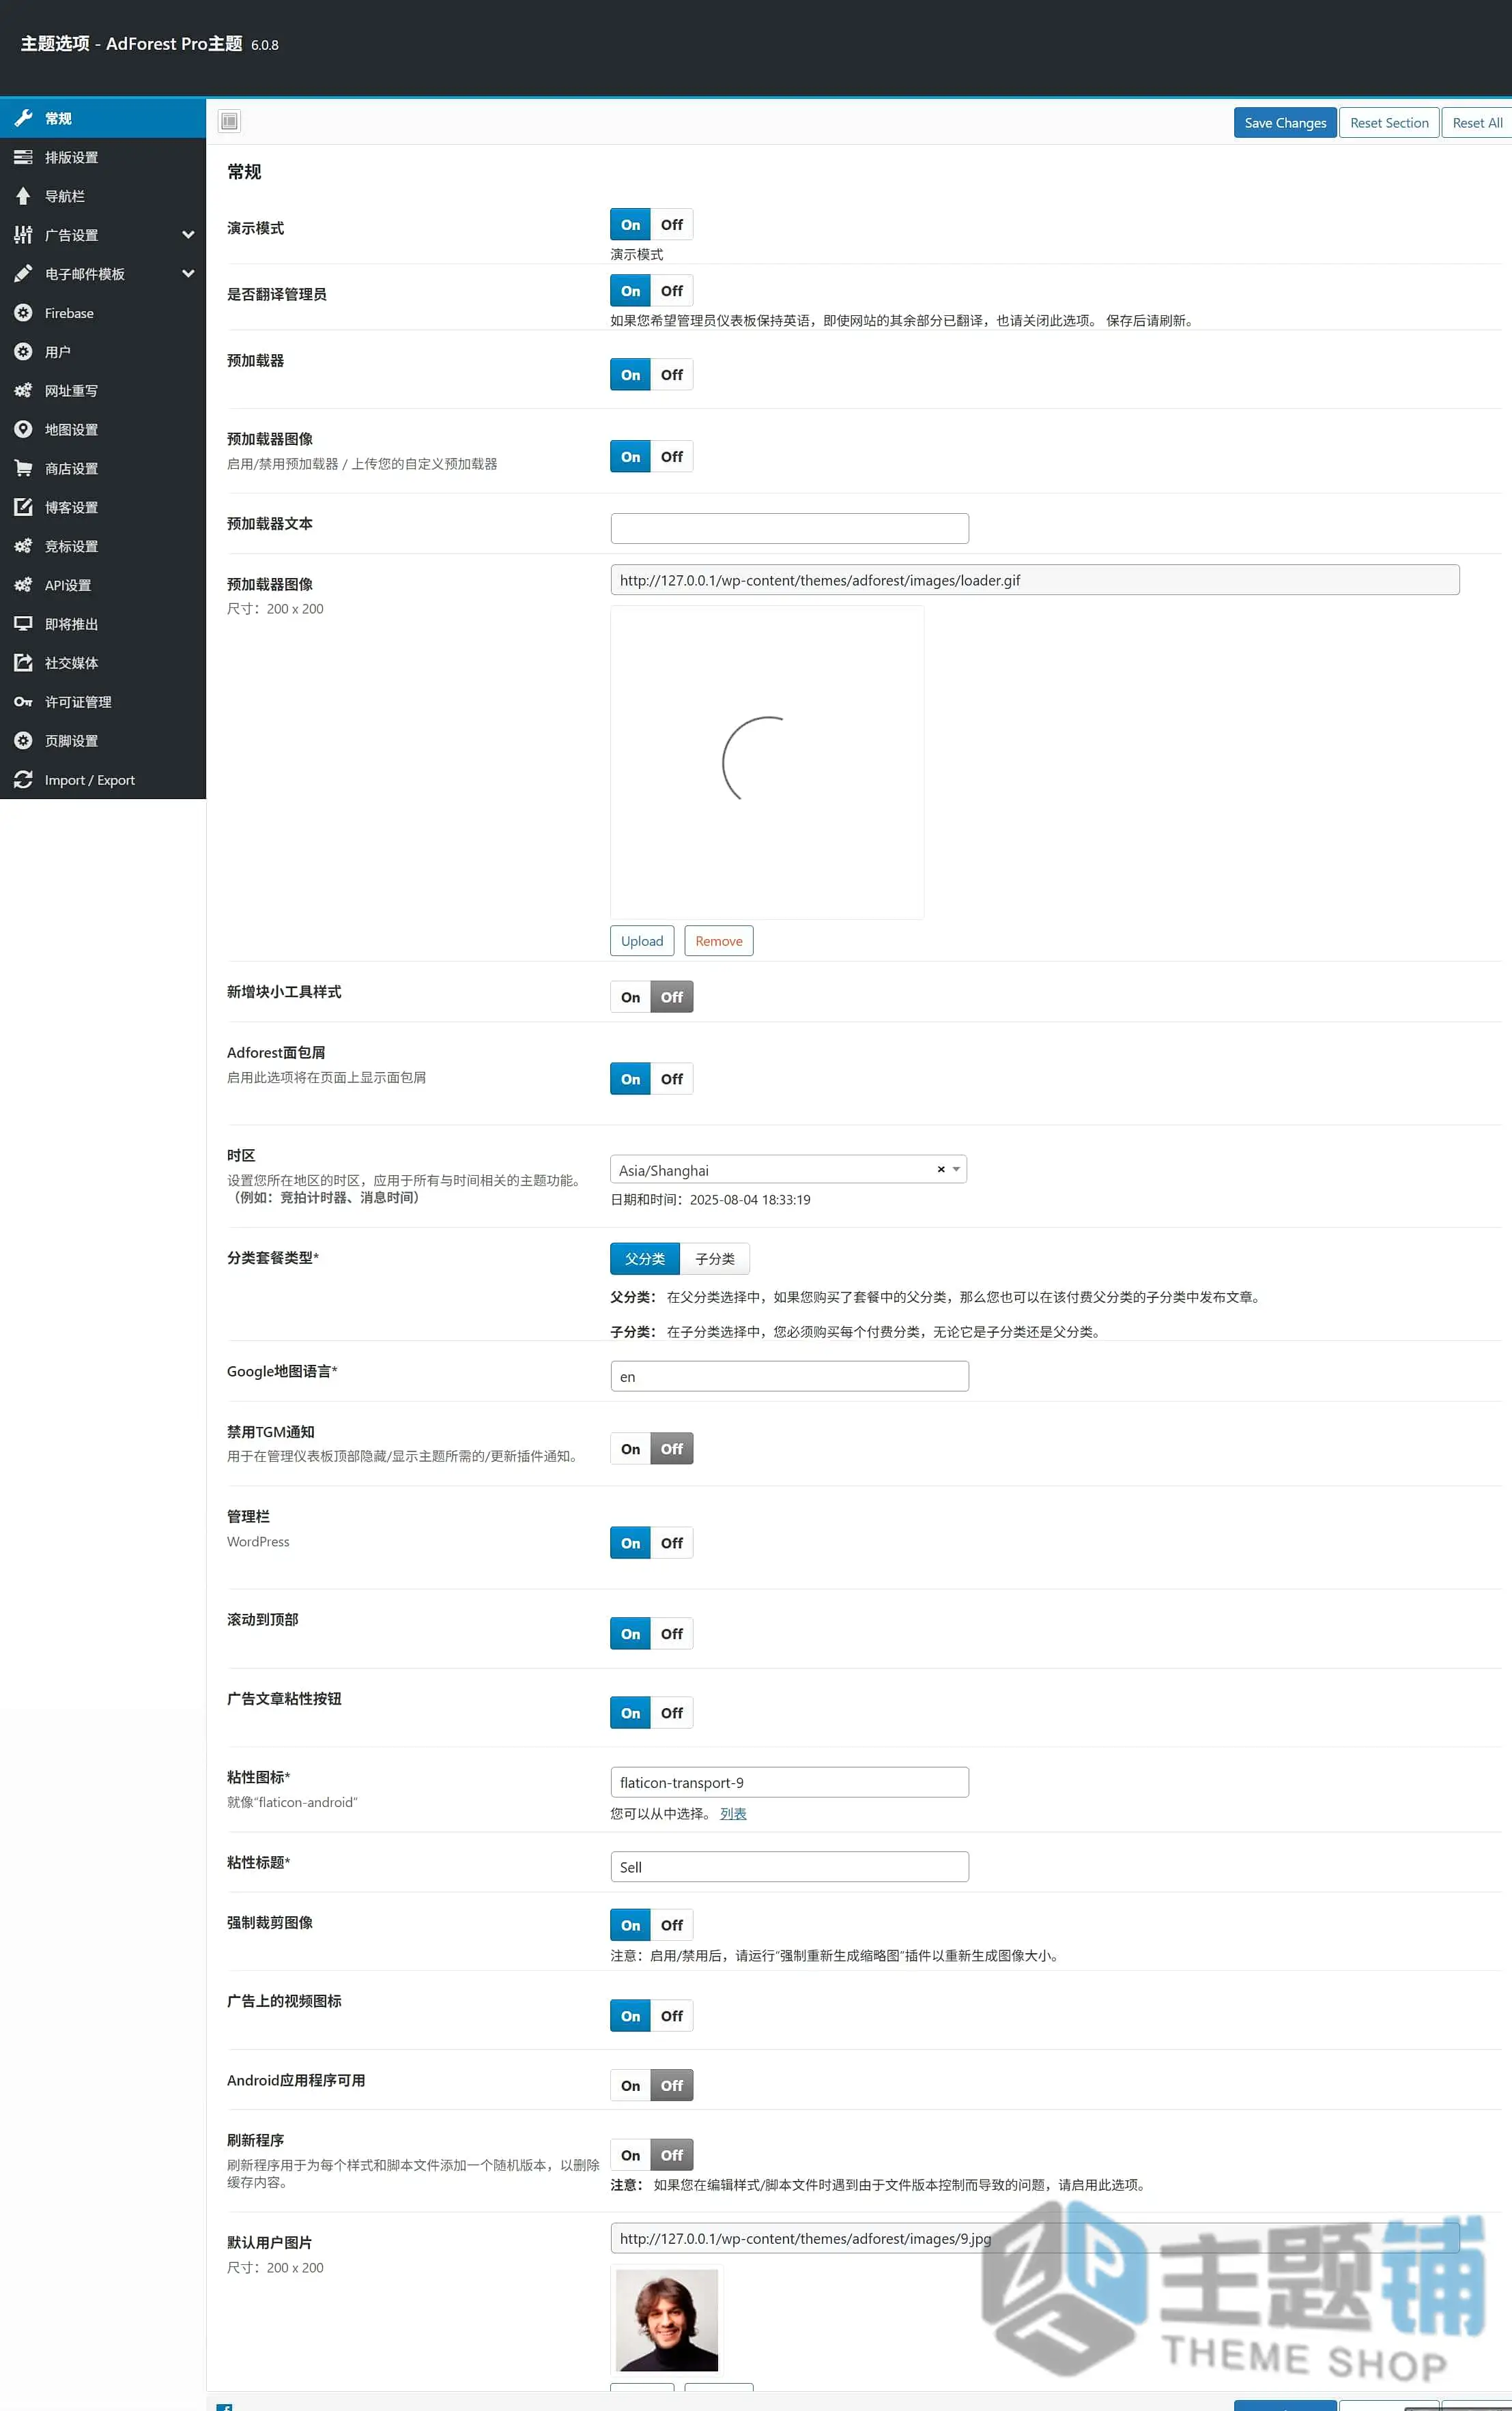1512x2411 pixels.
Task: Open 社交媒体 section
Action: coord(103,663)
